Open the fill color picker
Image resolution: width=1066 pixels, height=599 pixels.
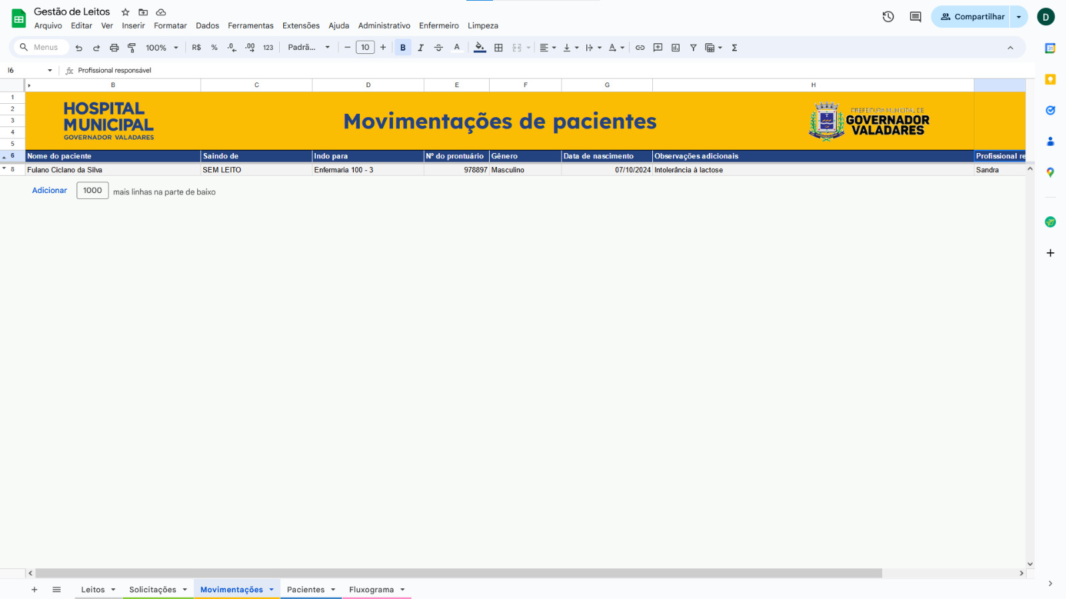[x=480, y=48]
